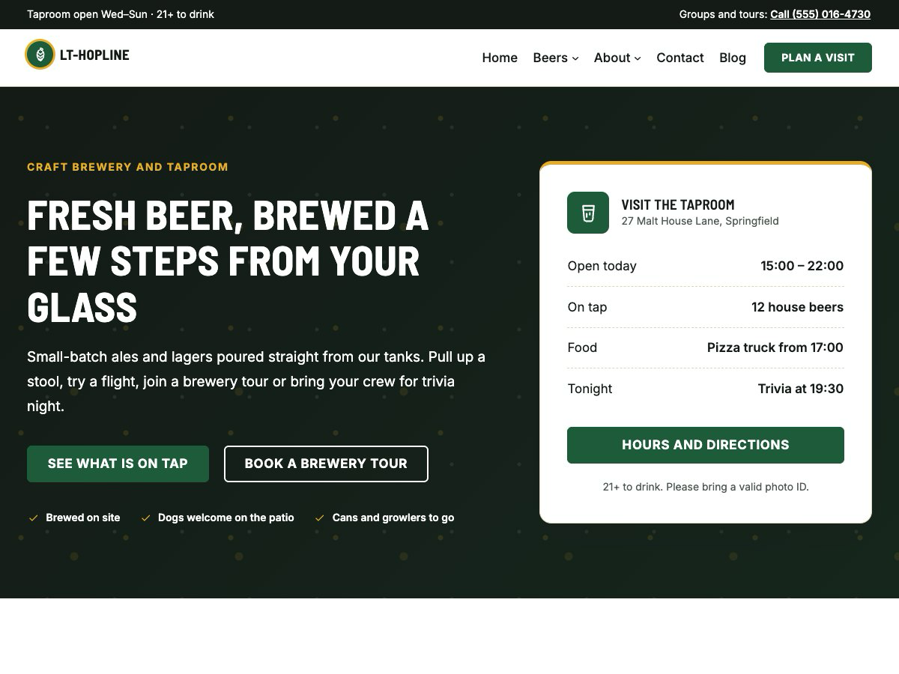Click the Food label in taproom card
Image resolution: width=899 pixels, height=674 pixels.
[x=582, y=347]
